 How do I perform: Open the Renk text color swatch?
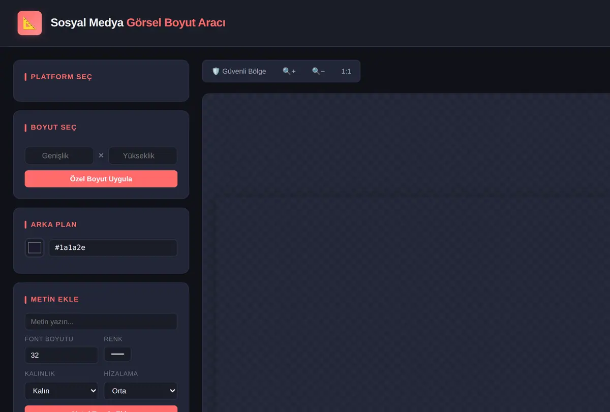(x=117, y=354)
